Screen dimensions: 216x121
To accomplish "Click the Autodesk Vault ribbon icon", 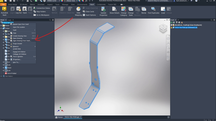I will [x=4, y=9].
